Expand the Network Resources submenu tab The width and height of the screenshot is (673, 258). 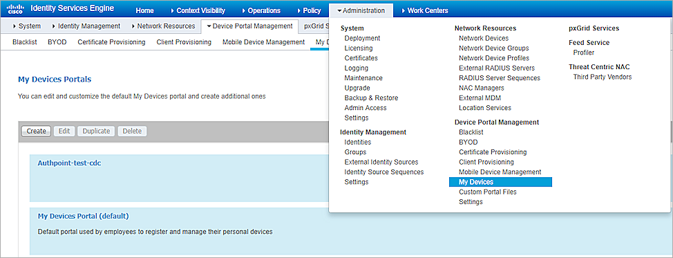(x=163, y=26)
